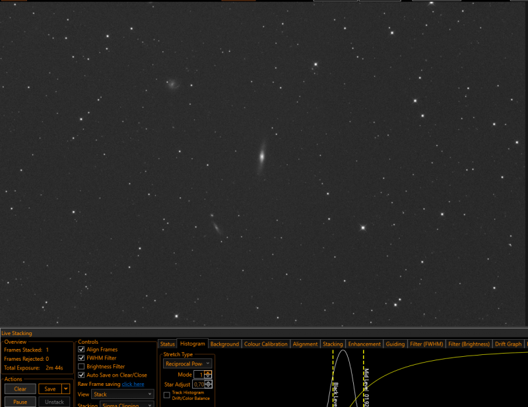The height and width of the screenshot is (407, 528).
Task: Click the Clear button
Action: pyautogui.click(x=20, y=389)
